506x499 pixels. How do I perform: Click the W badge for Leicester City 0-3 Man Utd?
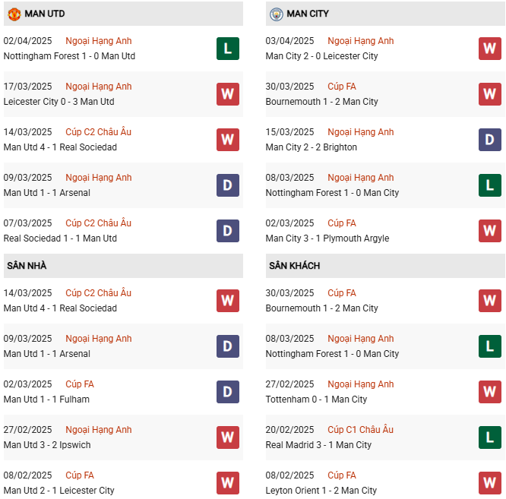coord(227,94)
